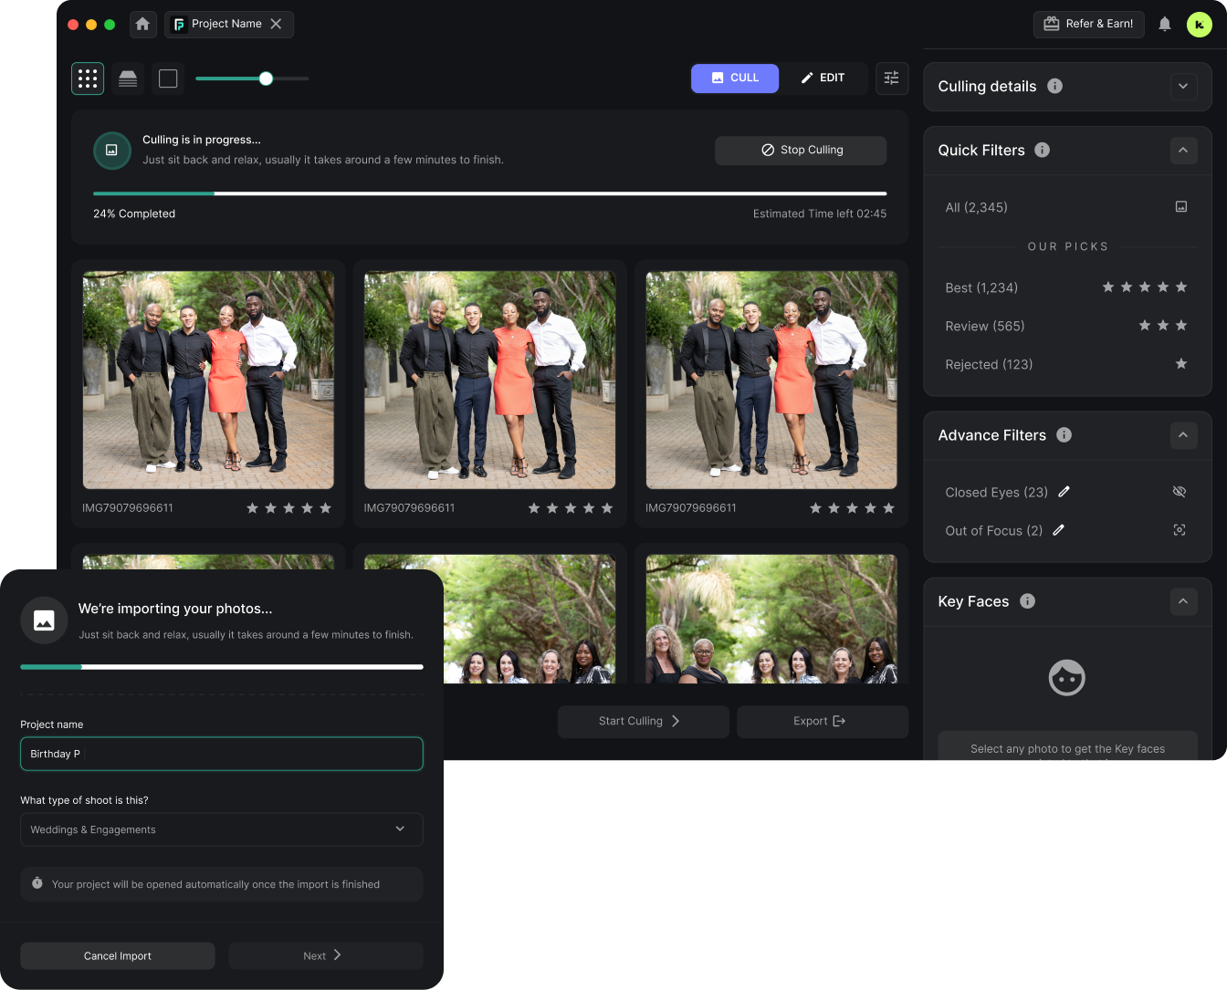Open the adjustments settings icon
Viewport: 1227px width, 990px height.
click(891, 78)
